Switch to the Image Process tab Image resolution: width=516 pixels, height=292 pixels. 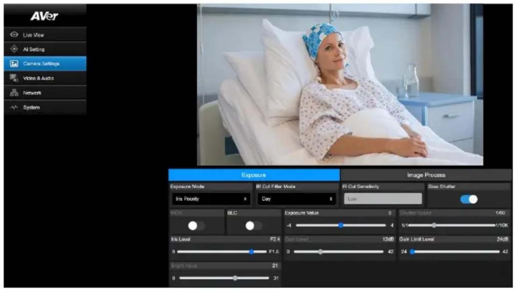pos(426,175)
